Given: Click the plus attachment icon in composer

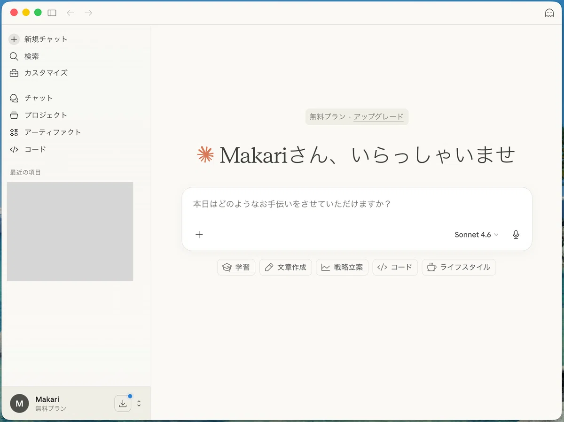Looking at the screenshot, I should [x=199, y=235].
